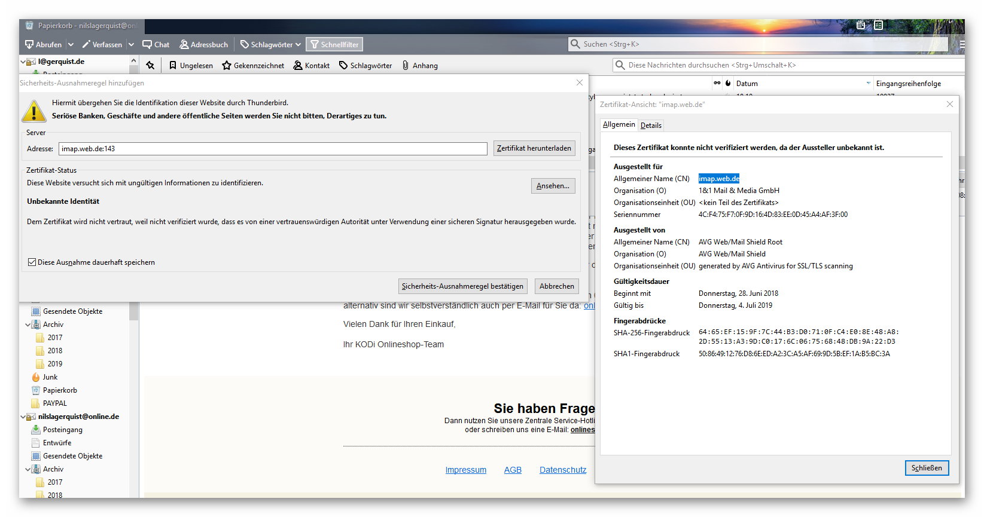Switch to the Details certificate tab
The width and height of the screenshot is (984, 517).
pyautogui.click(x=651, y=125)
